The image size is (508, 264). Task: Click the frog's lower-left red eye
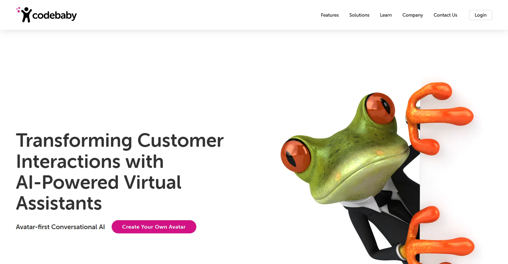(296, 156)
